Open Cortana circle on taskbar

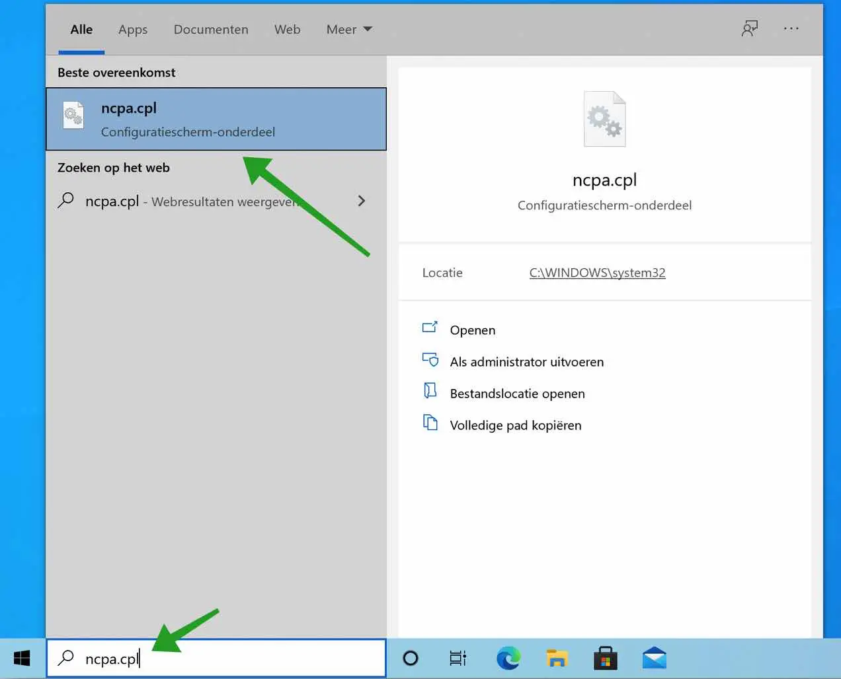(411, 658)
